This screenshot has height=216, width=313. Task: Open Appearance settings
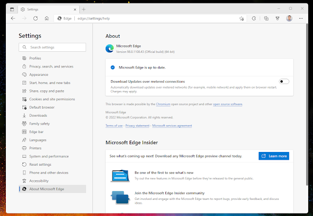52,75
